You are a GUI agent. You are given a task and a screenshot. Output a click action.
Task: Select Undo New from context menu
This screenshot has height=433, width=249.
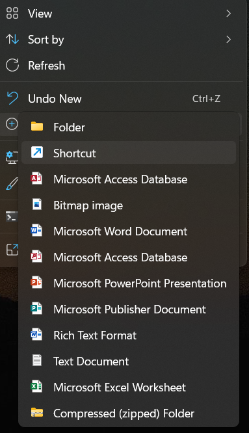(x=122, y=99)
